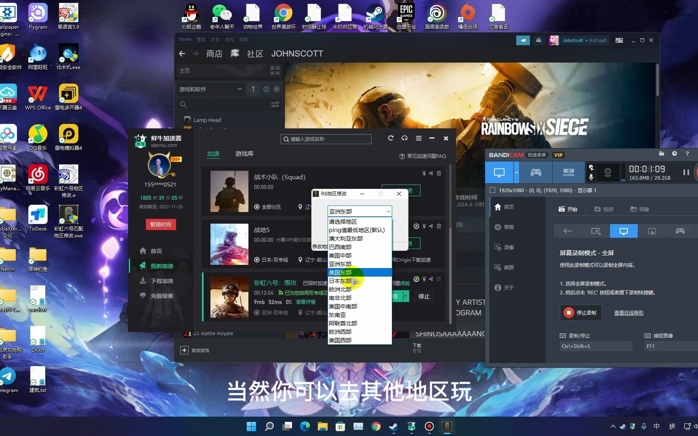Viewport: 698px width, 436px height.
Task: Select ping值最低地区(默认) option
Action: [x=360, y=230]
